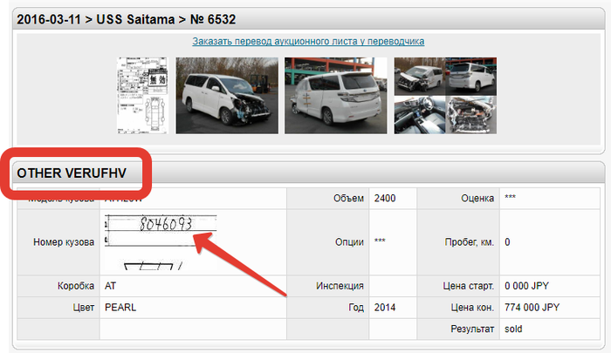611x353 pixels.
Task: Click the 'Коробка' label
Action: (x=76, y=286)
